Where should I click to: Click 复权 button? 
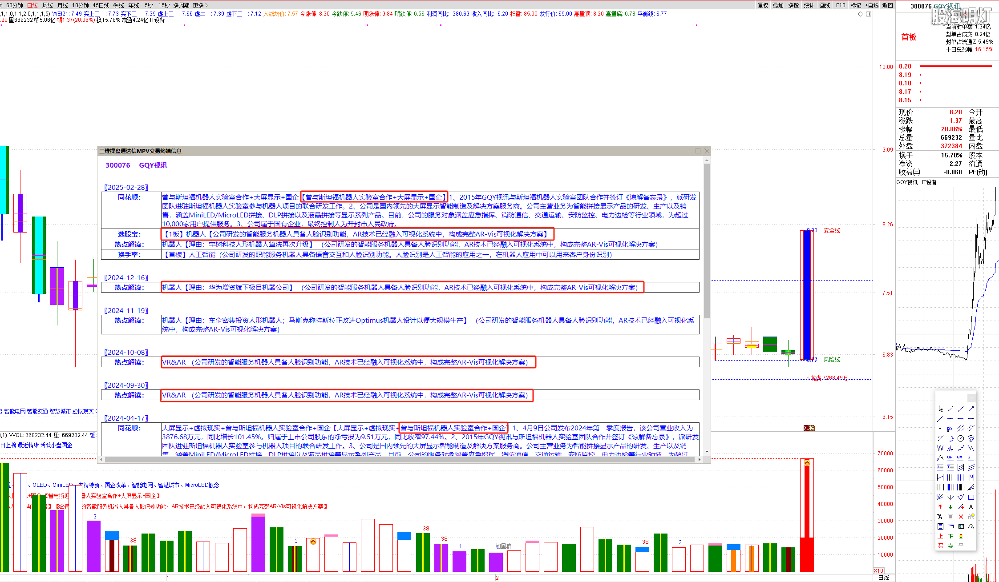763,5
